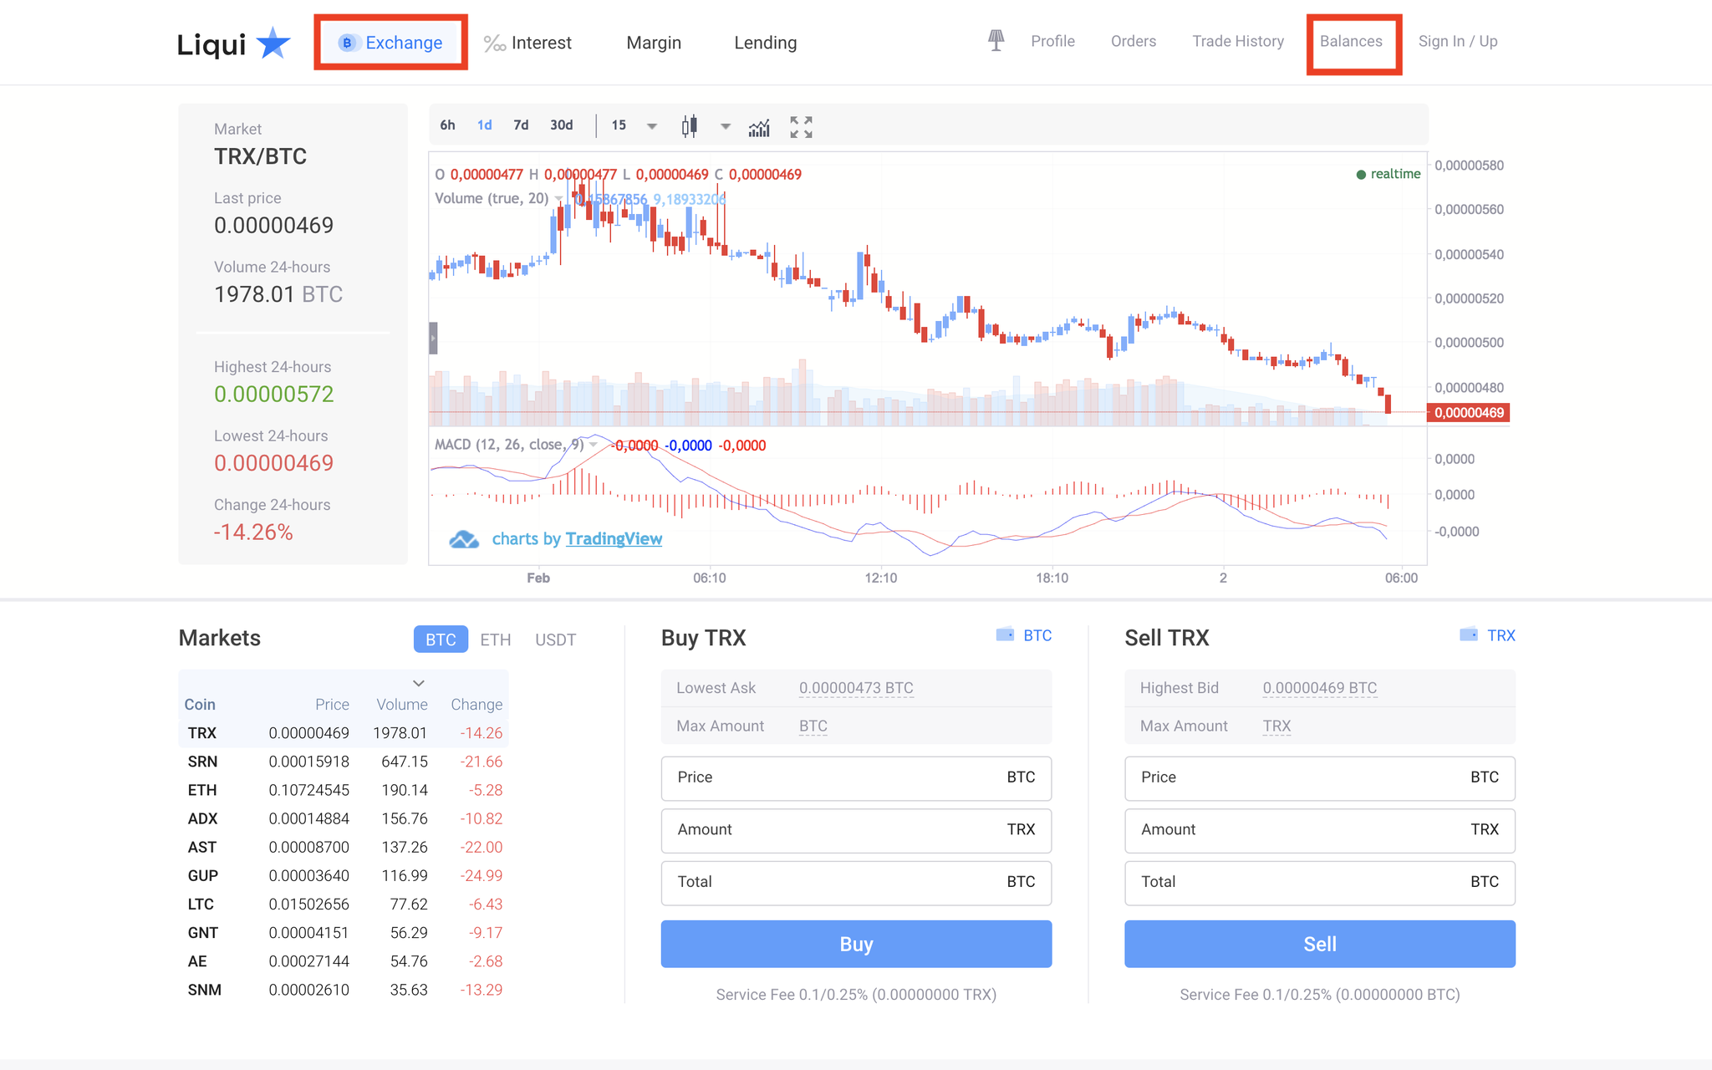Open Trade History

(1237, 41)
